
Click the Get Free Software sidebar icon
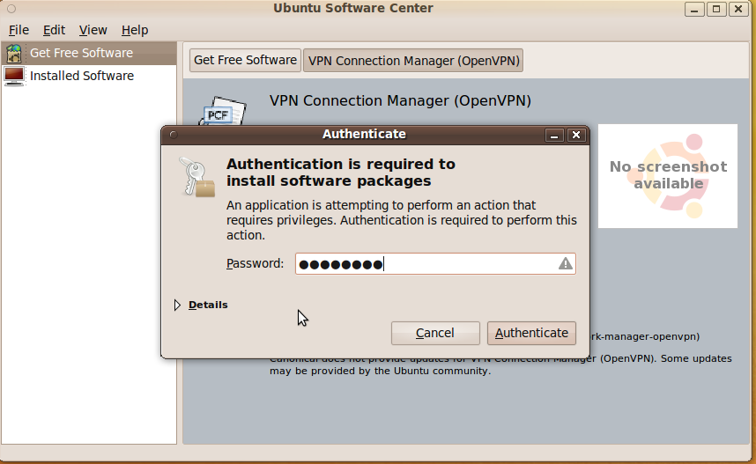(x=14, y=53)
